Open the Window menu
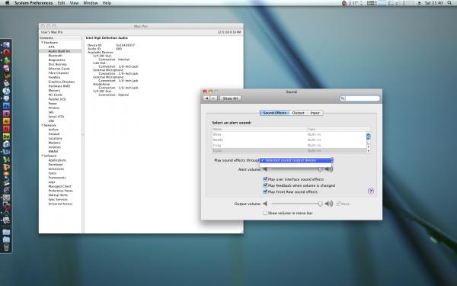 point(91,3)
